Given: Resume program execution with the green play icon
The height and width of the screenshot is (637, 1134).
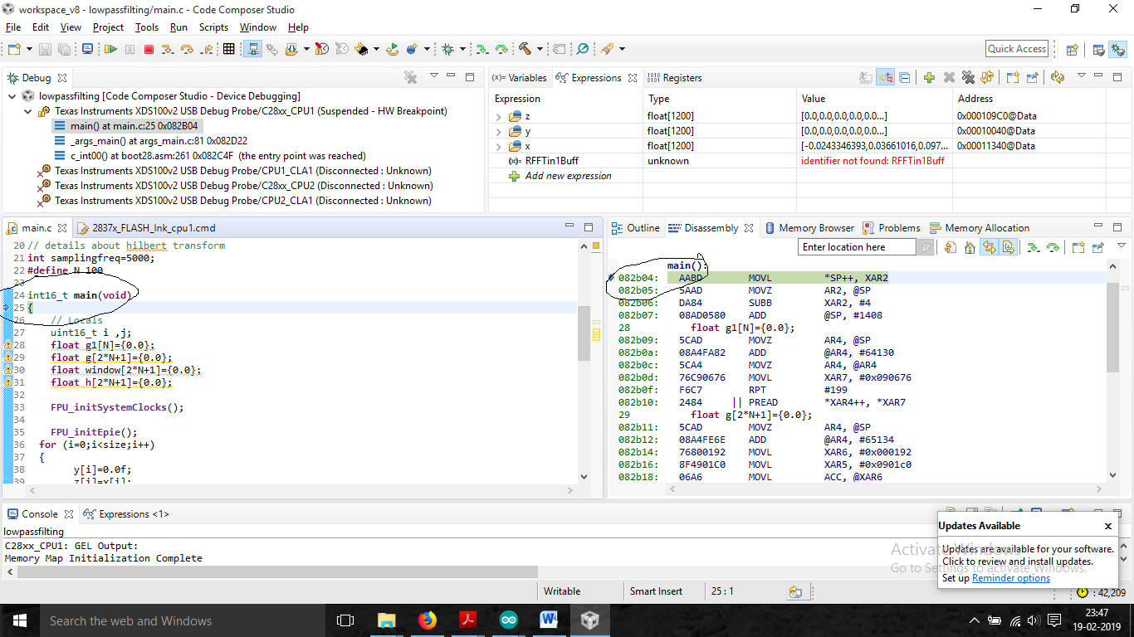Looking at the screenshot, I should pos(112,49).
